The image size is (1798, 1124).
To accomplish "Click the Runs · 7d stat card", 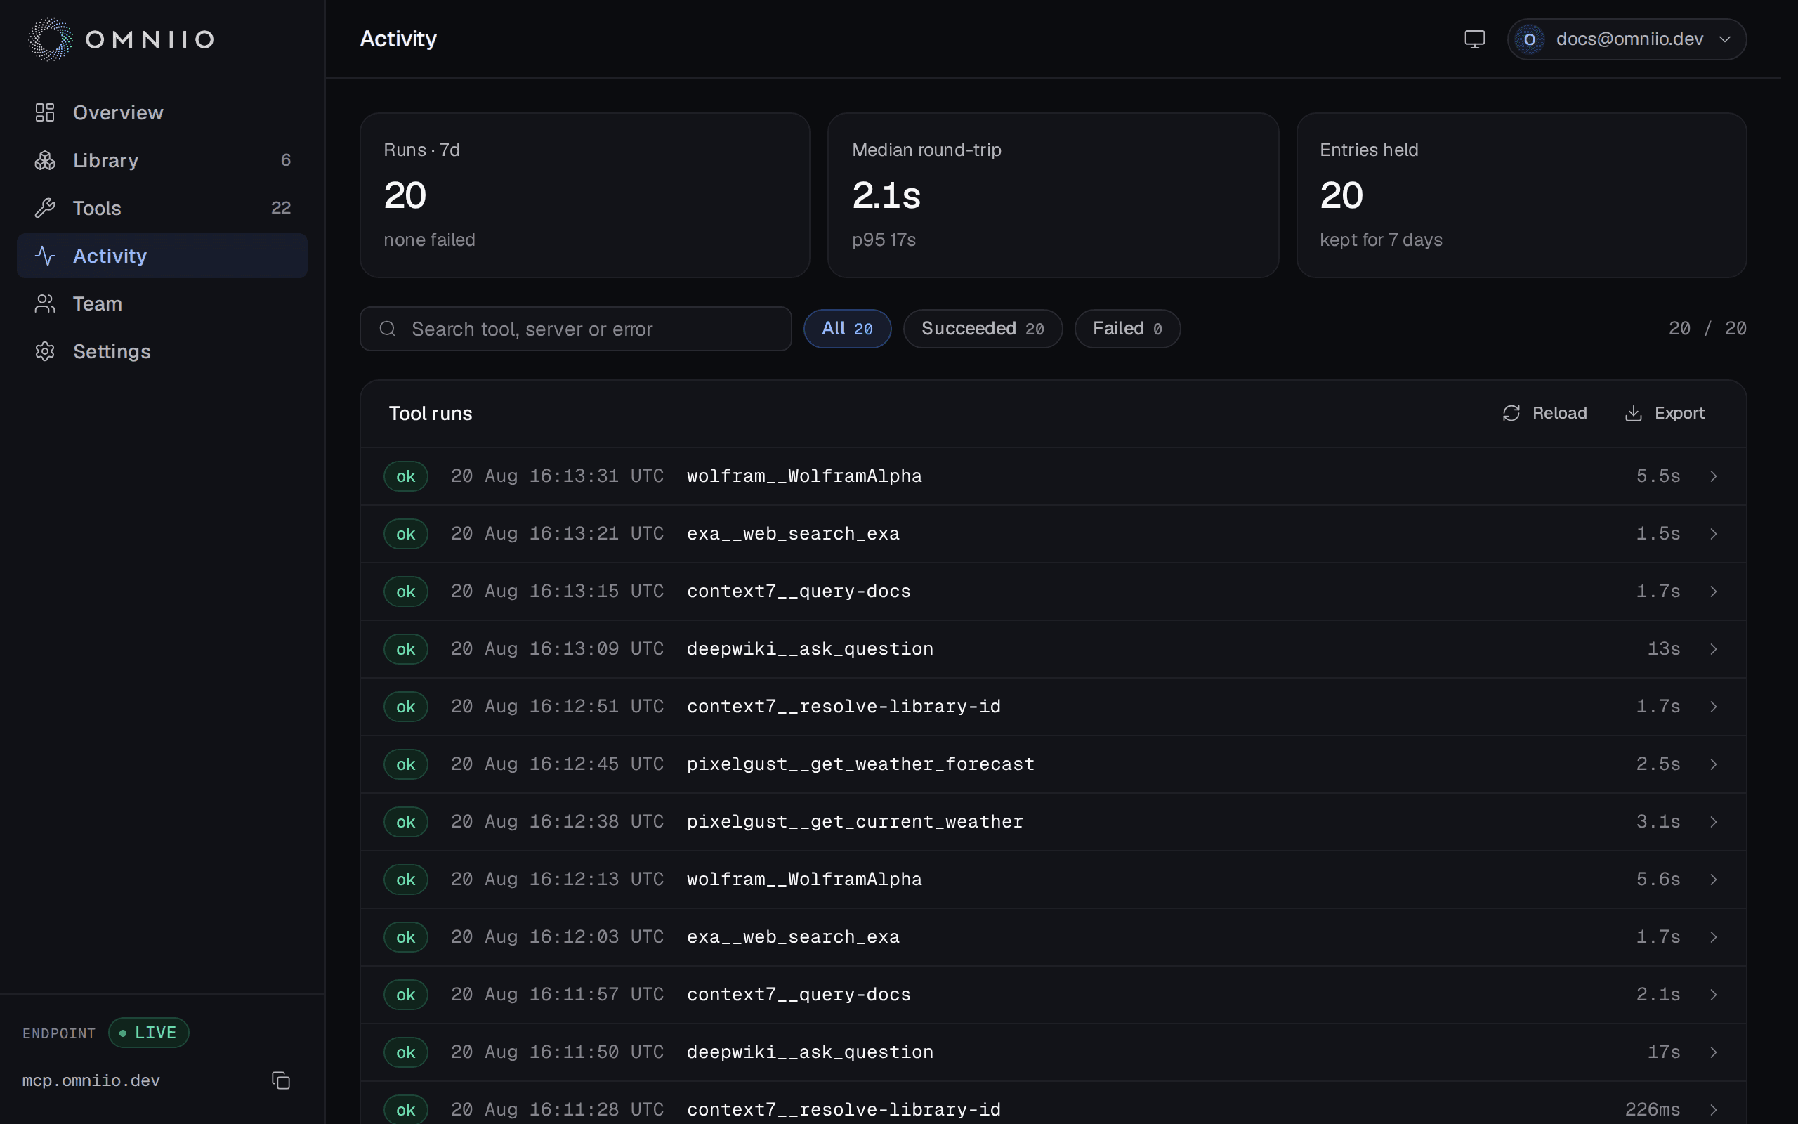I will coord(585,195).
